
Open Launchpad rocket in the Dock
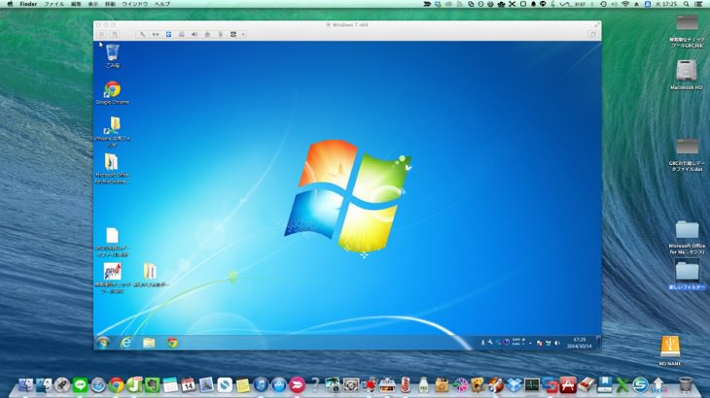(62, 385)
